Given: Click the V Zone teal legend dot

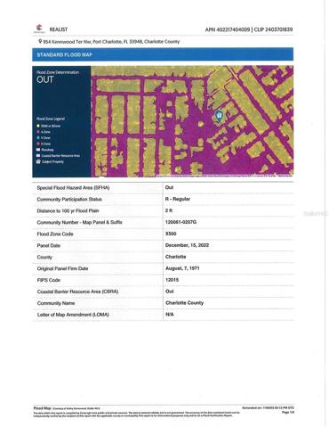Looking at the screenshot, I should 38,138.
